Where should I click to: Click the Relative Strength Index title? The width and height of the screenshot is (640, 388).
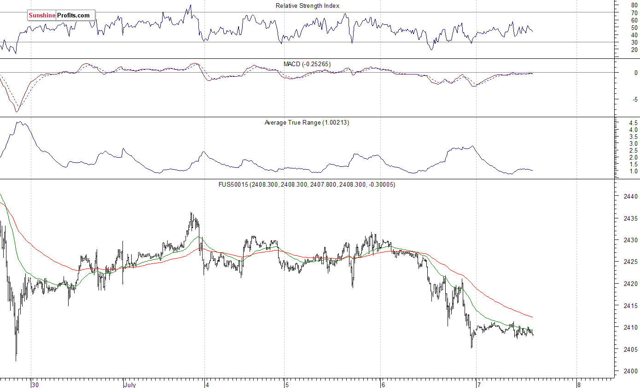[307, 6]
